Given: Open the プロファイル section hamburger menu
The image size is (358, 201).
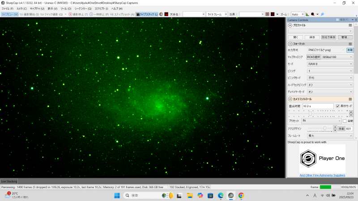Looking at the screenshot, I should click(350, 25).
